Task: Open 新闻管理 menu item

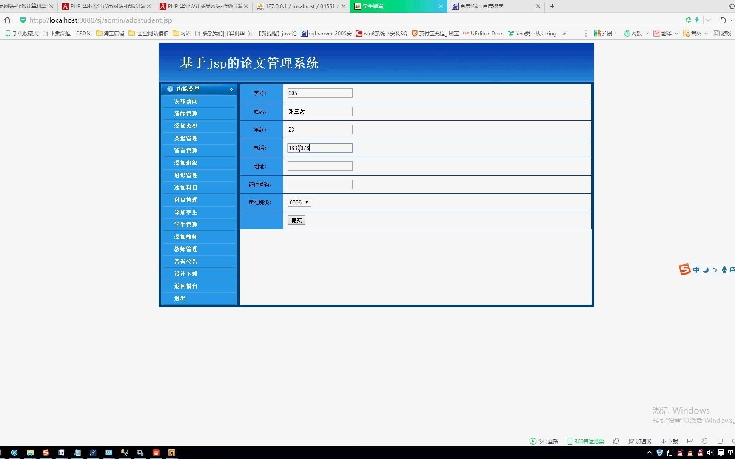Action: (186, 113)
